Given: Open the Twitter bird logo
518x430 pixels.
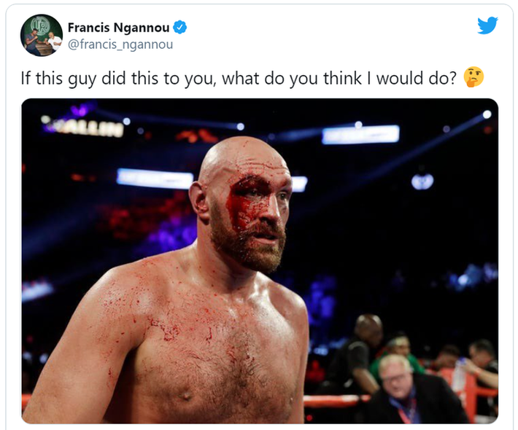Looking at the screenshot, I should tap(487, 26).
